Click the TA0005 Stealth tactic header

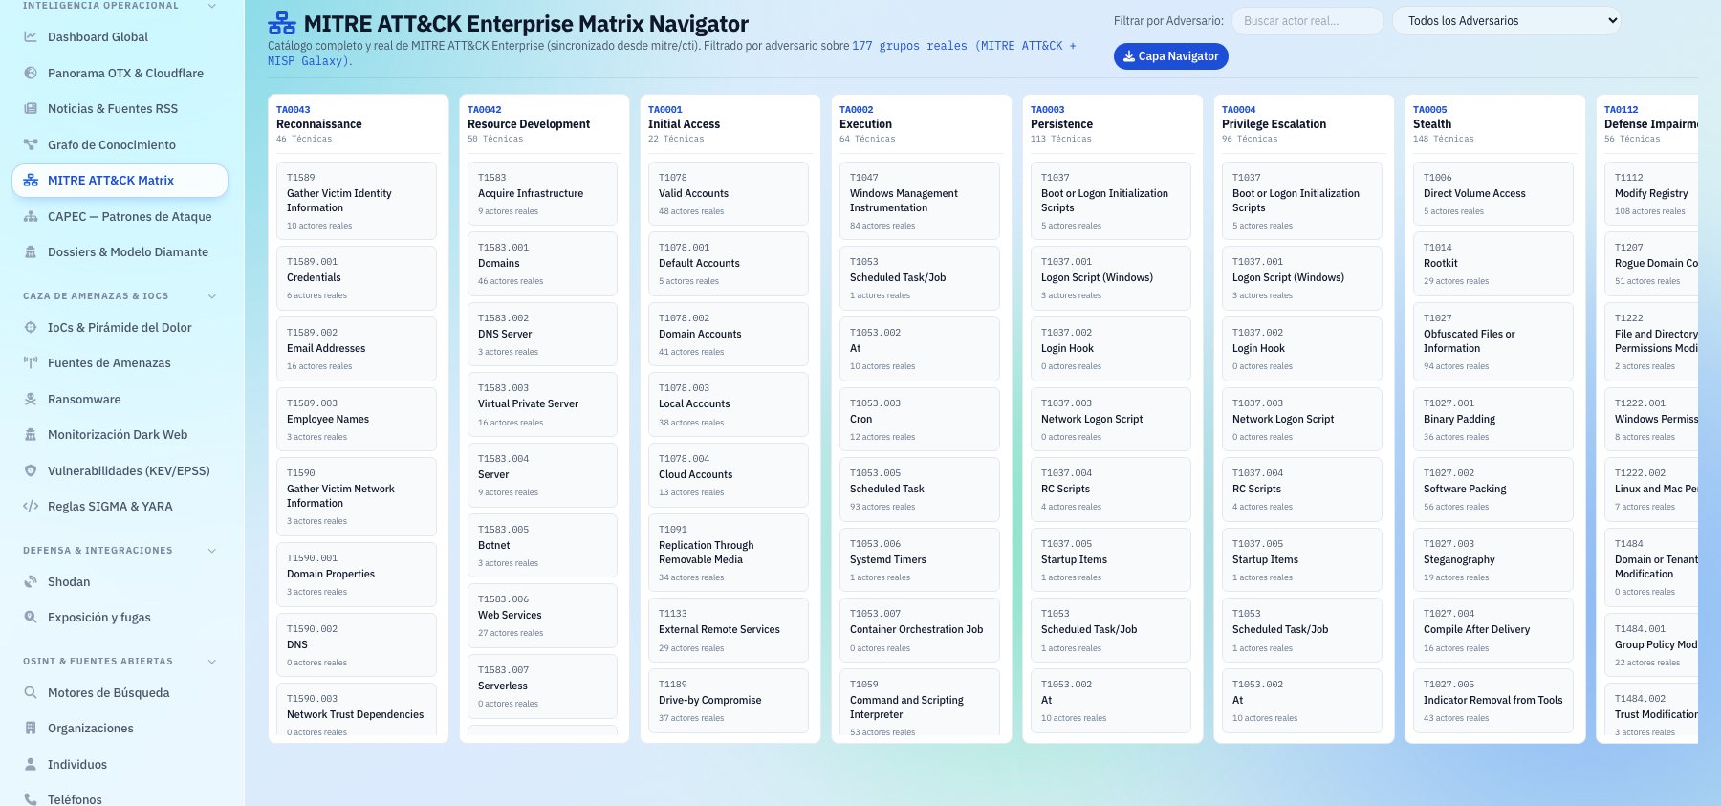[x=1493, y=124]
